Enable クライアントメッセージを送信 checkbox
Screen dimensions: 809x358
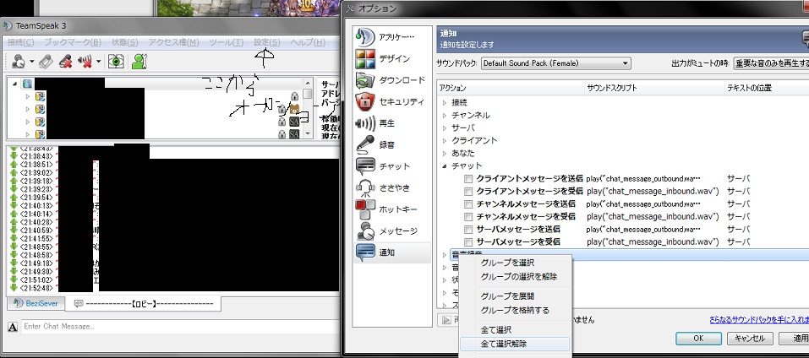tap(468, 180)
